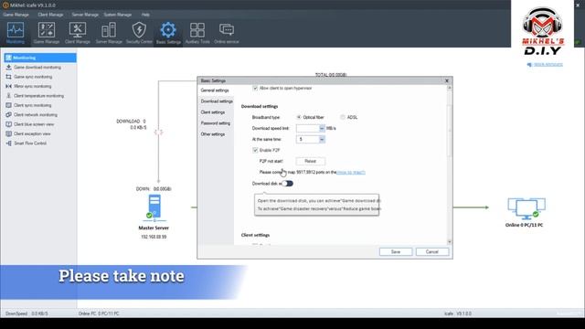Viewport: 585px width, 329px height.
Task: Open the Server Manage menu
Action: click(85, 15)
